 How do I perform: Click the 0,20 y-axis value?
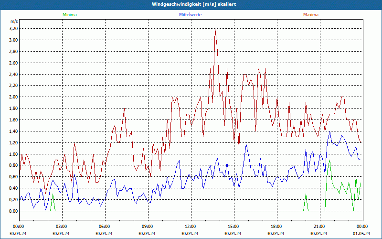pyautogui.click(x=13, y=200)
